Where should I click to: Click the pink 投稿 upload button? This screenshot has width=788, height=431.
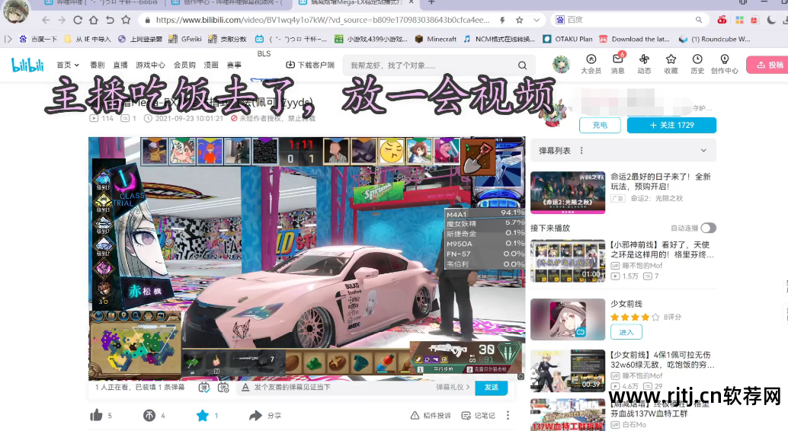[768, 65]
